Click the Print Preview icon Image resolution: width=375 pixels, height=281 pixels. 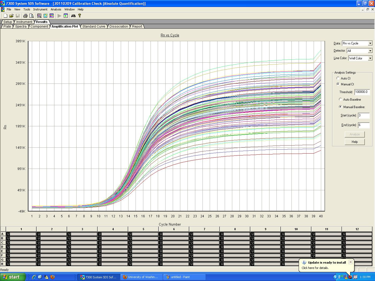pyautogui.click(x=31, y=16)
